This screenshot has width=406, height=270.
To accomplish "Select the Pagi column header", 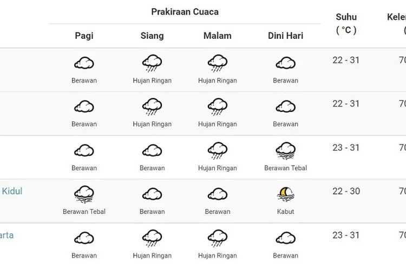I will (x=84, y=36).
